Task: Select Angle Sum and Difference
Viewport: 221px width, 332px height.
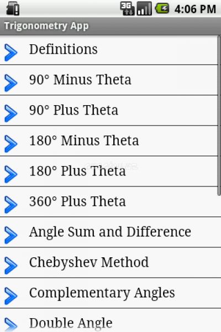Action: [110, 232]
